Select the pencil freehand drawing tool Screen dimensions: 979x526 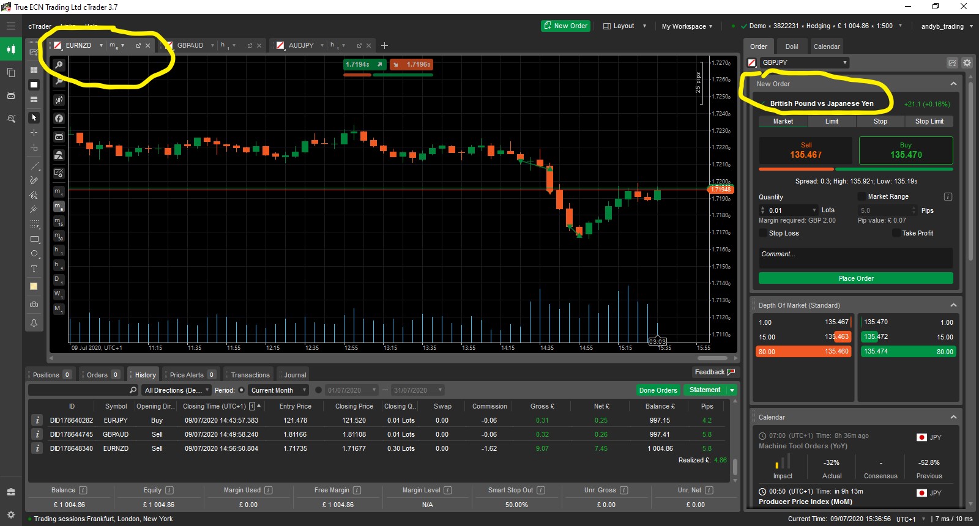(x=34, y=180)
